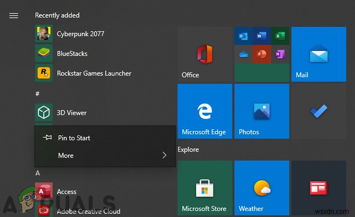355x217 pixels.
Task: Click the Rockstar Games Launcher label
Action: click(x=94, y=73)
